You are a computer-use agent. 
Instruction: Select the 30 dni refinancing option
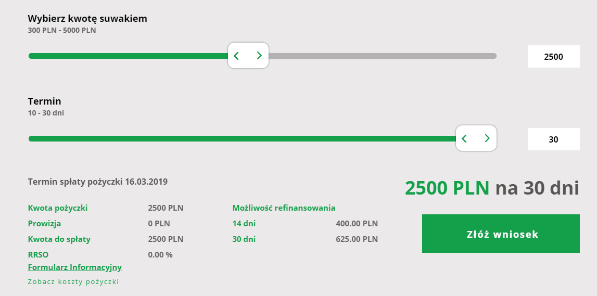point(244,239)
